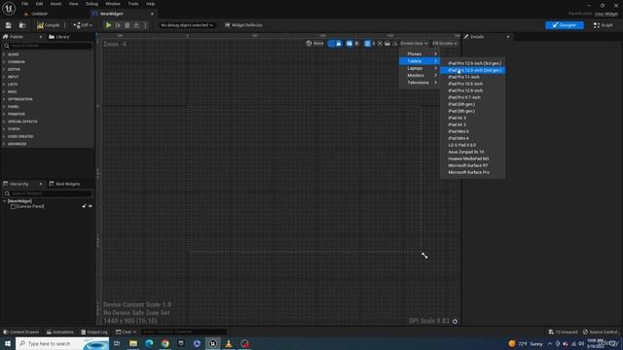Collapse the NewWidget hierarchy root
This screenshot has height=350, width=623.
4,201
